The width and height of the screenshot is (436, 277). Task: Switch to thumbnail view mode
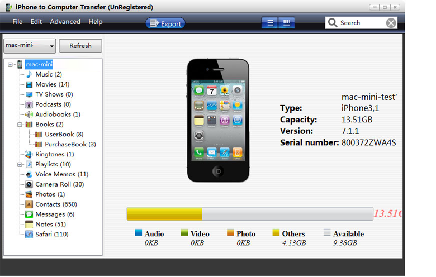point(286,23)
